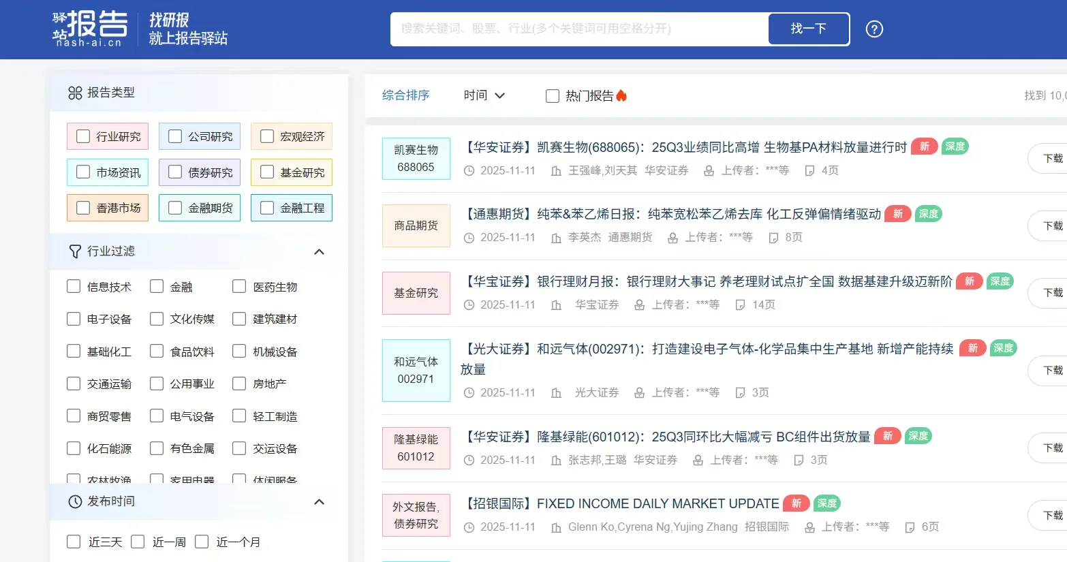Click the 找一下 search button

pyautogui.click(x=809, y=29)
